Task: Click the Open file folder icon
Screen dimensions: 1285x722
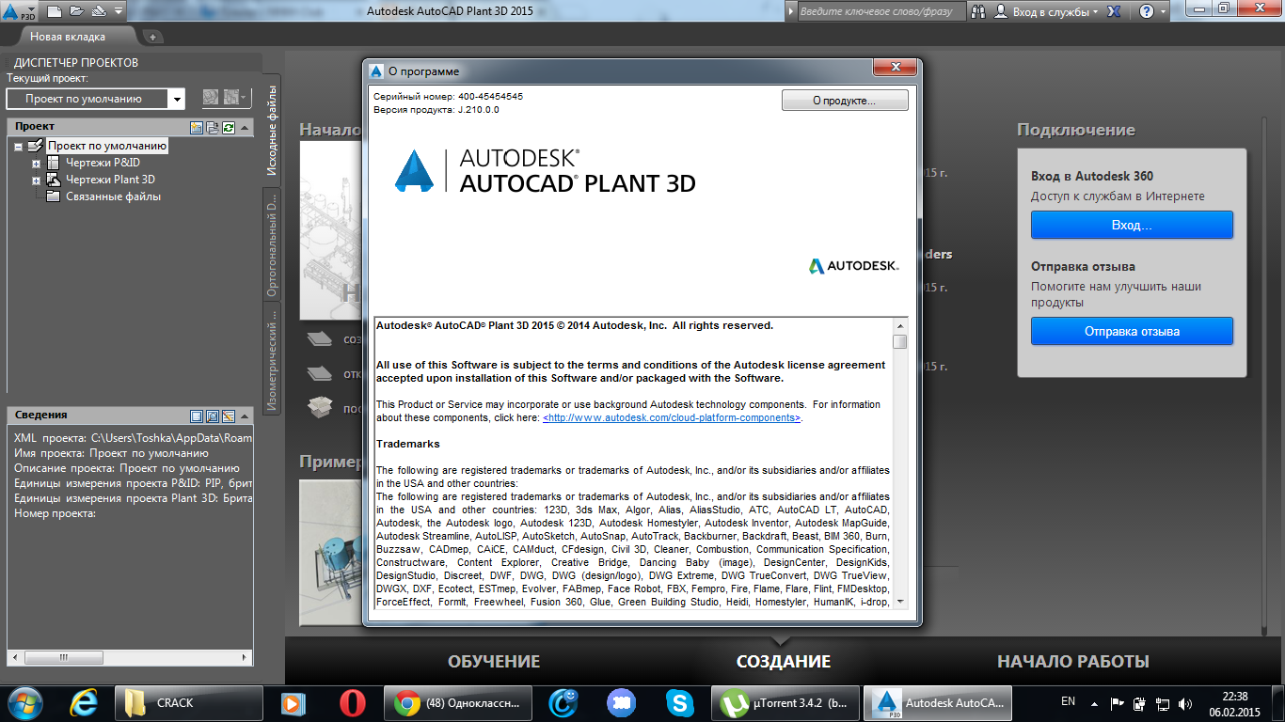Action: (x=75, y=11)
